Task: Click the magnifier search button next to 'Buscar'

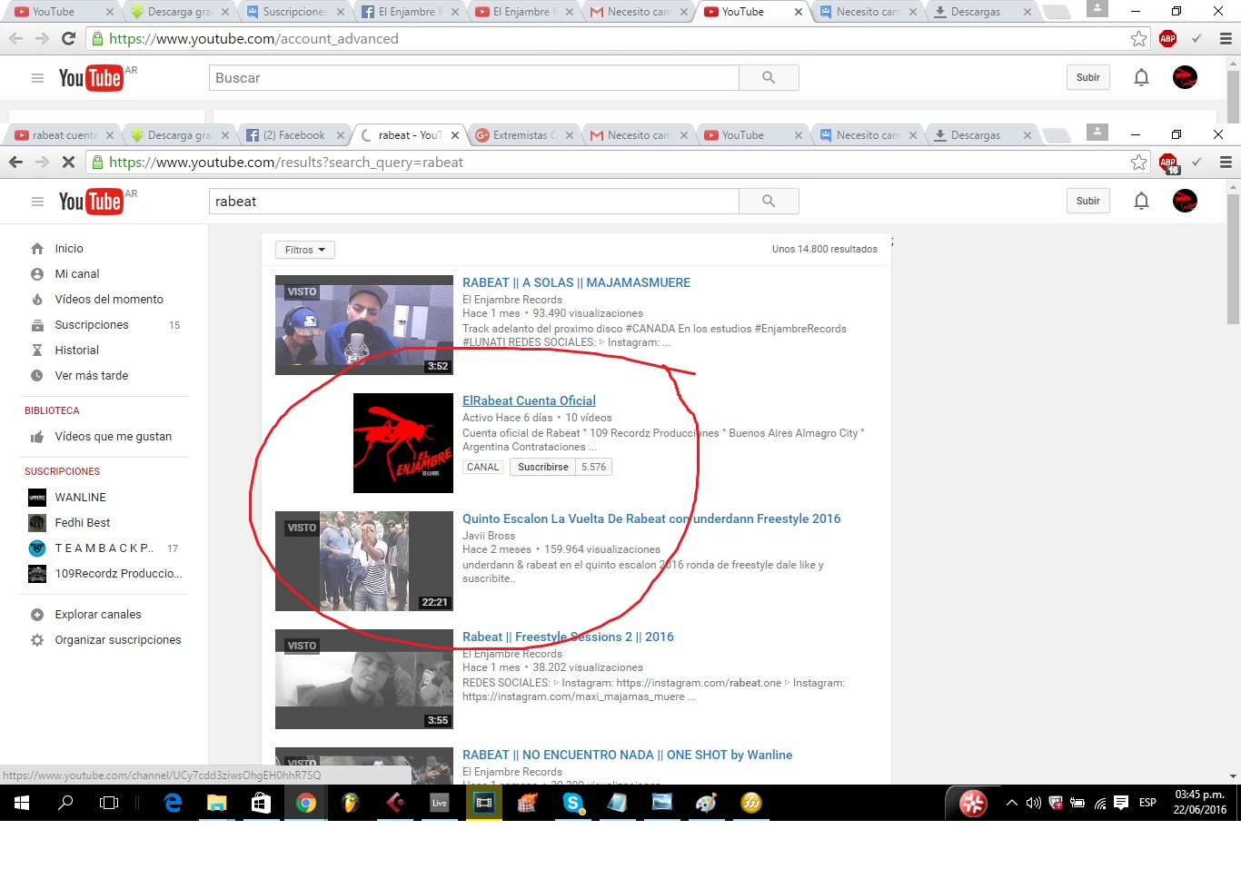Action: [769, 78]
